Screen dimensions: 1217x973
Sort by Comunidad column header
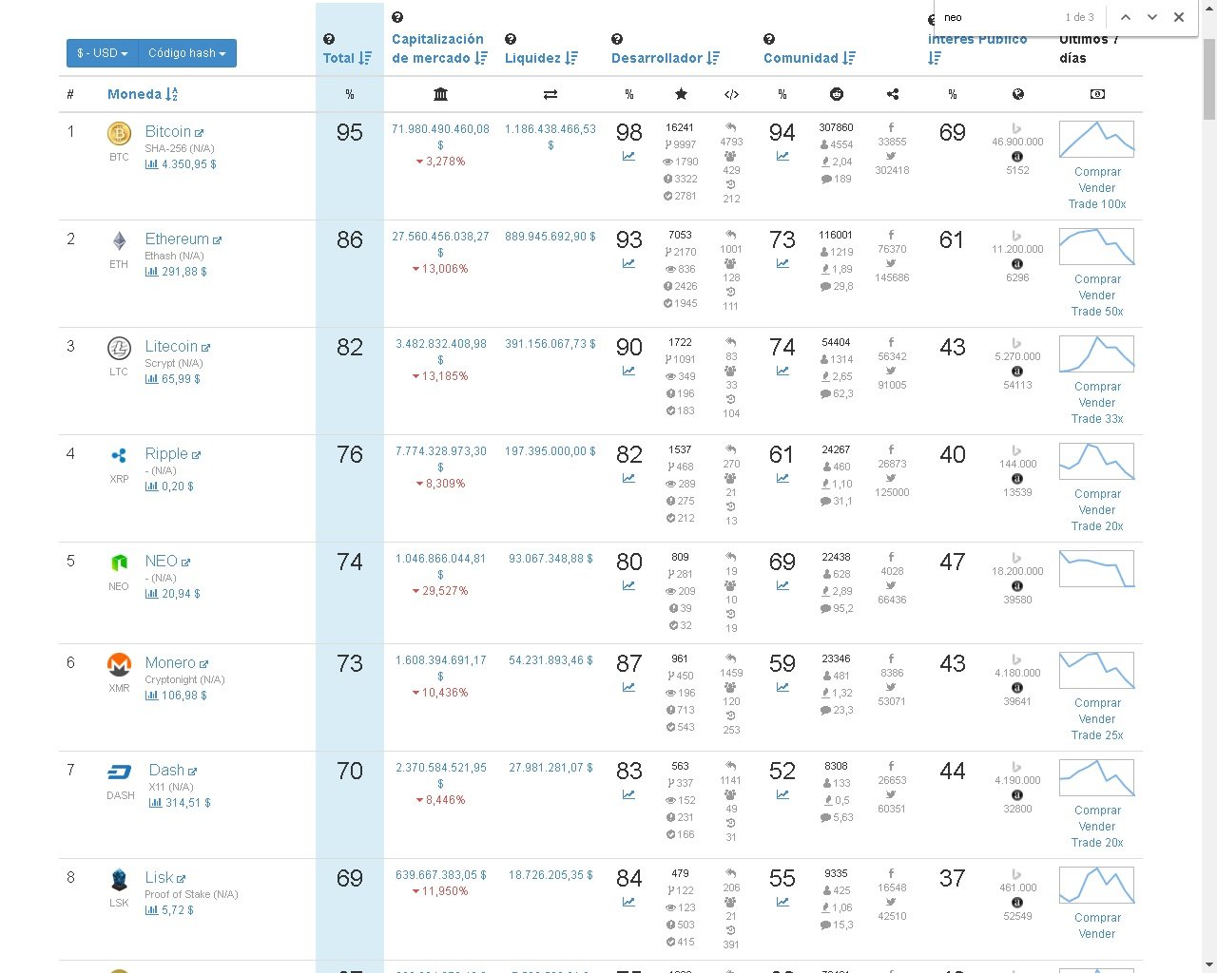pyautogui.click(x=809, y=58)
